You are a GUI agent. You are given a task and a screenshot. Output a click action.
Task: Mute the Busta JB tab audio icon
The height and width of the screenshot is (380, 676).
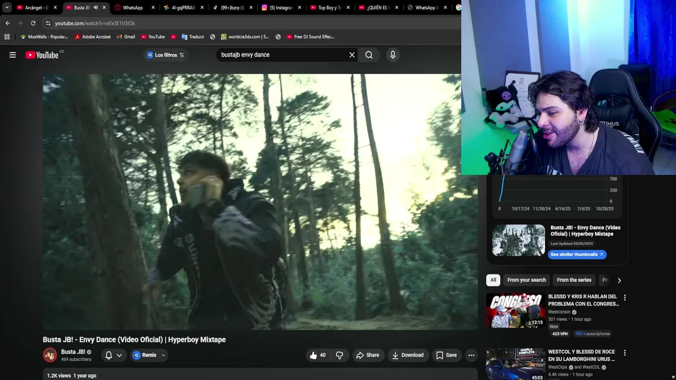[96, 7]
